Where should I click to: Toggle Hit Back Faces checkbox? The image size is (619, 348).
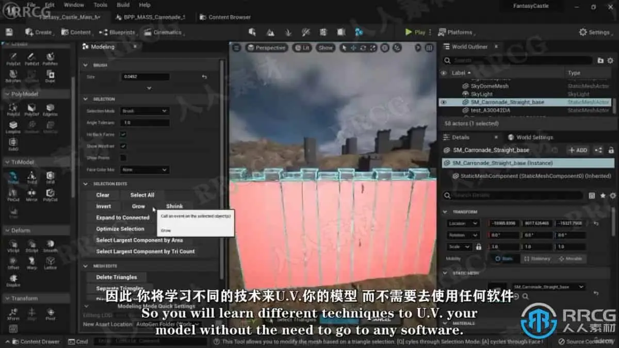(123, 135)
